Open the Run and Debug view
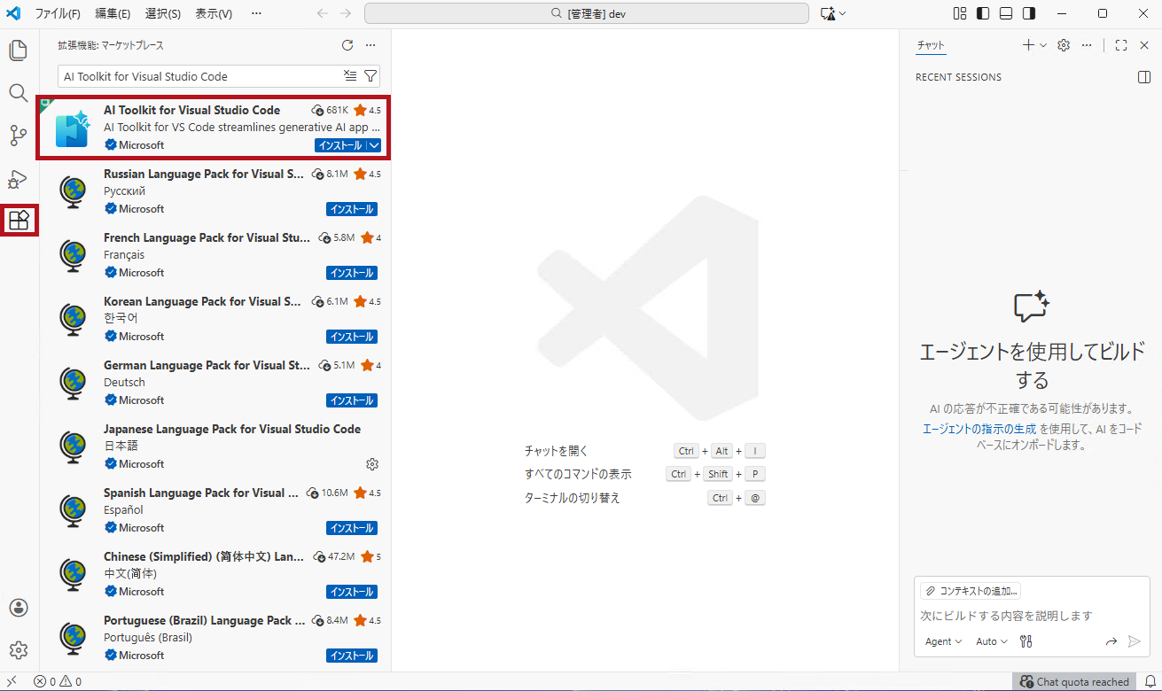 18,177
